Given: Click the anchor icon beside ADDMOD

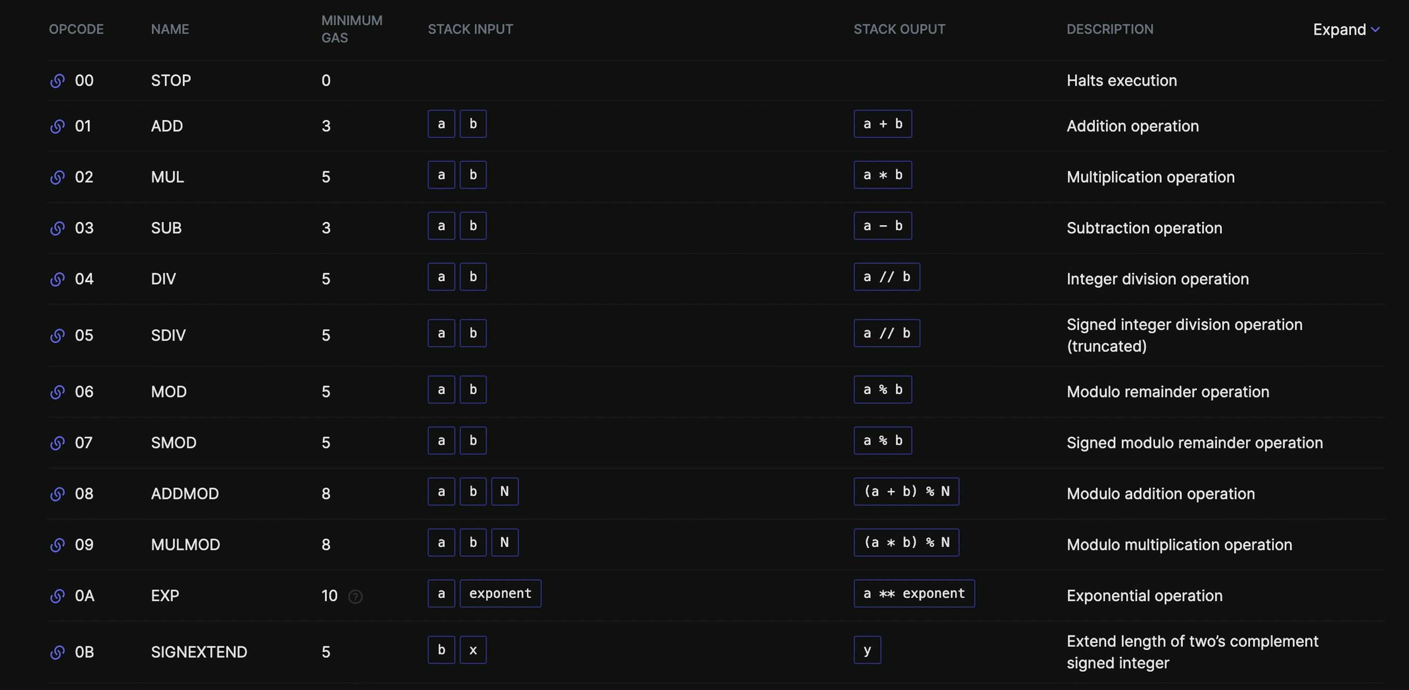Looking at the screenshot, I should (x=57, y=494).
